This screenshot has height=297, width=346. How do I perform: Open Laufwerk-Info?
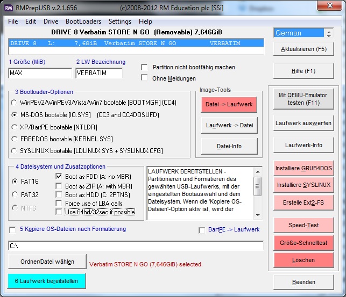(x=303, y=145)
